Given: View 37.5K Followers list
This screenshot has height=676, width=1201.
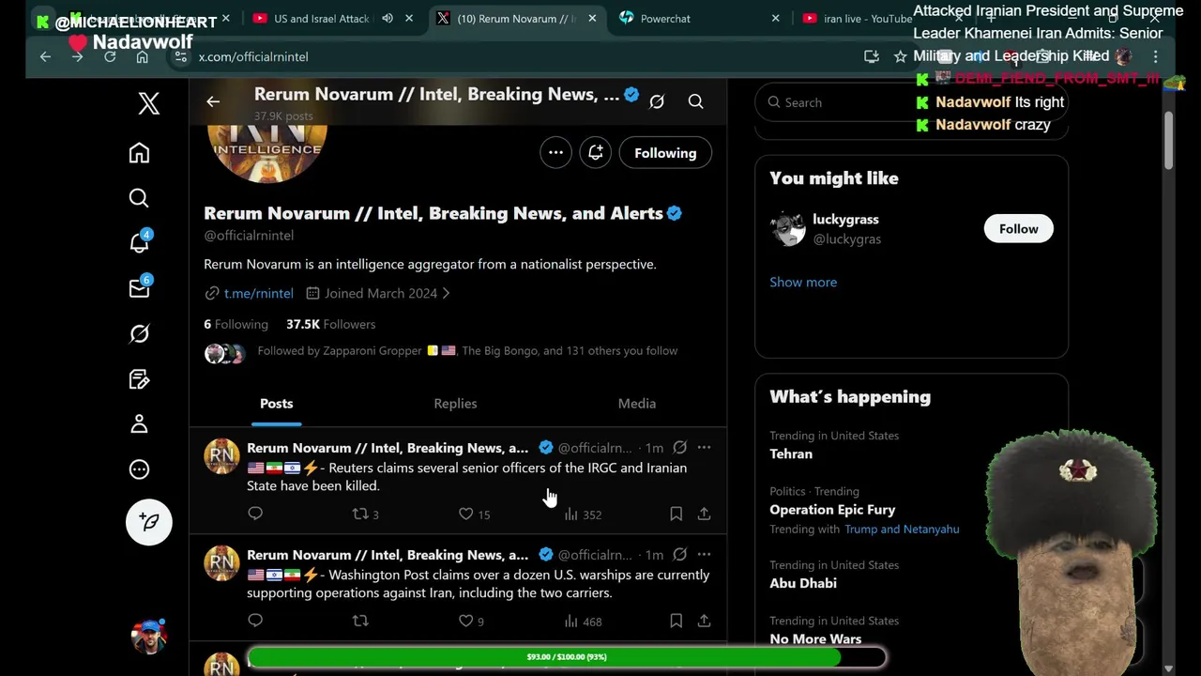Looking at the screenshot, I should (x=330, y=324).
